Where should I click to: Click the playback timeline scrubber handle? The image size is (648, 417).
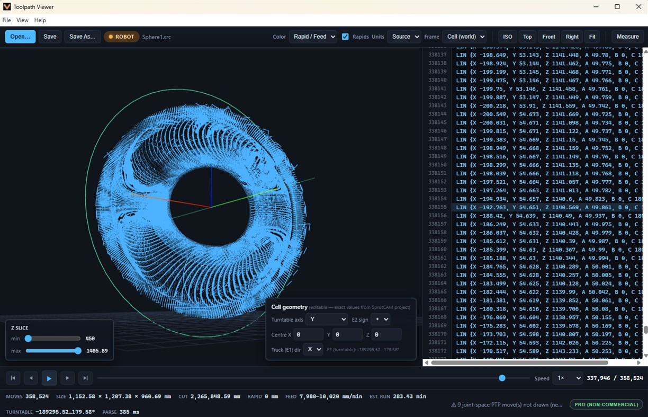(x=502, y=378)
